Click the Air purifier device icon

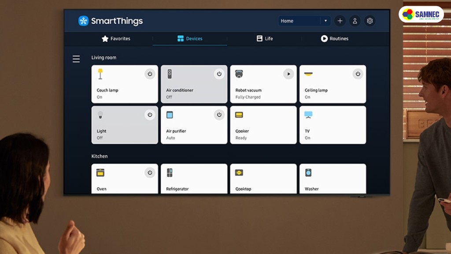(x=170, y=115)
